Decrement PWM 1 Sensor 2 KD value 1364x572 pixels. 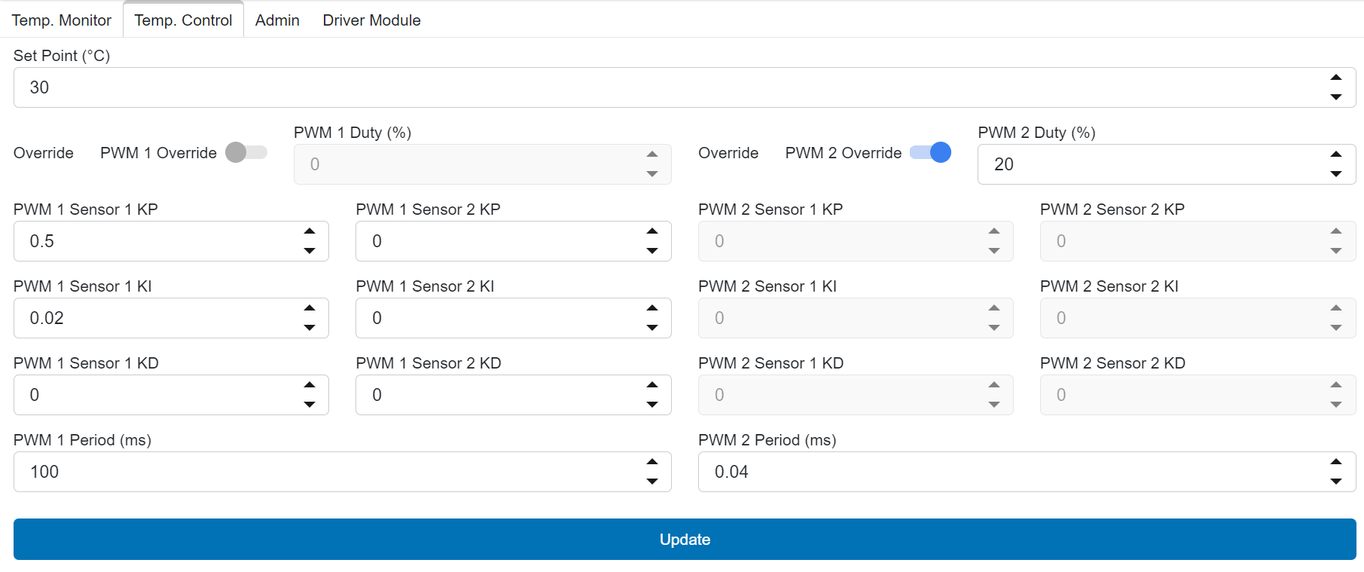pyautogui.click(x=652, y=405)
